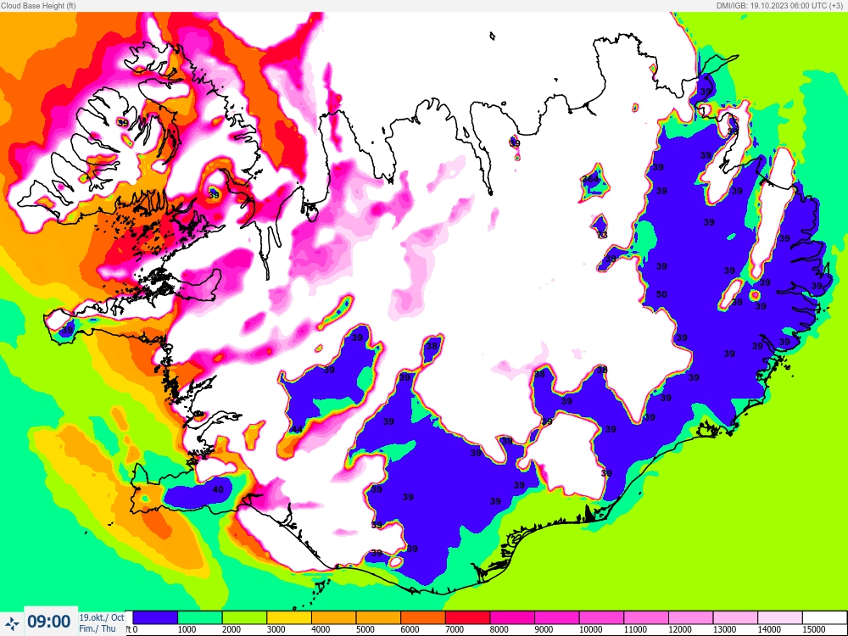Viewport: 848px width, 636px height.
Task: Select the yellow 3000–4000 ft legend swatch
Action: coord(289,617)
